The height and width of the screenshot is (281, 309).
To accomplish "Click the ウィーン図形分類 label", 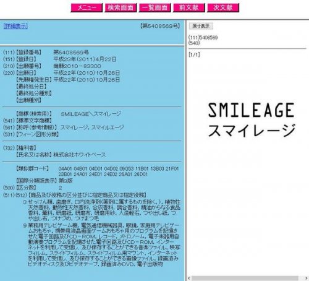I will pyautogui.click(x=37, y=134).
